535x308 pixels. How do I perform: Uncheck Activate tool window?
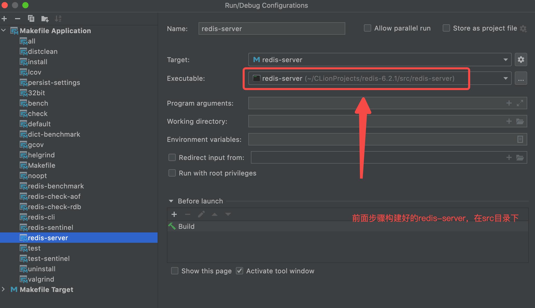240,271
